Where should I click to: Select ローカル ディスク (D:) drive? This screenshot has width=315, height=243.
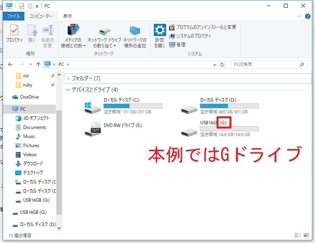pyautogui.click(x=220, y=106)
